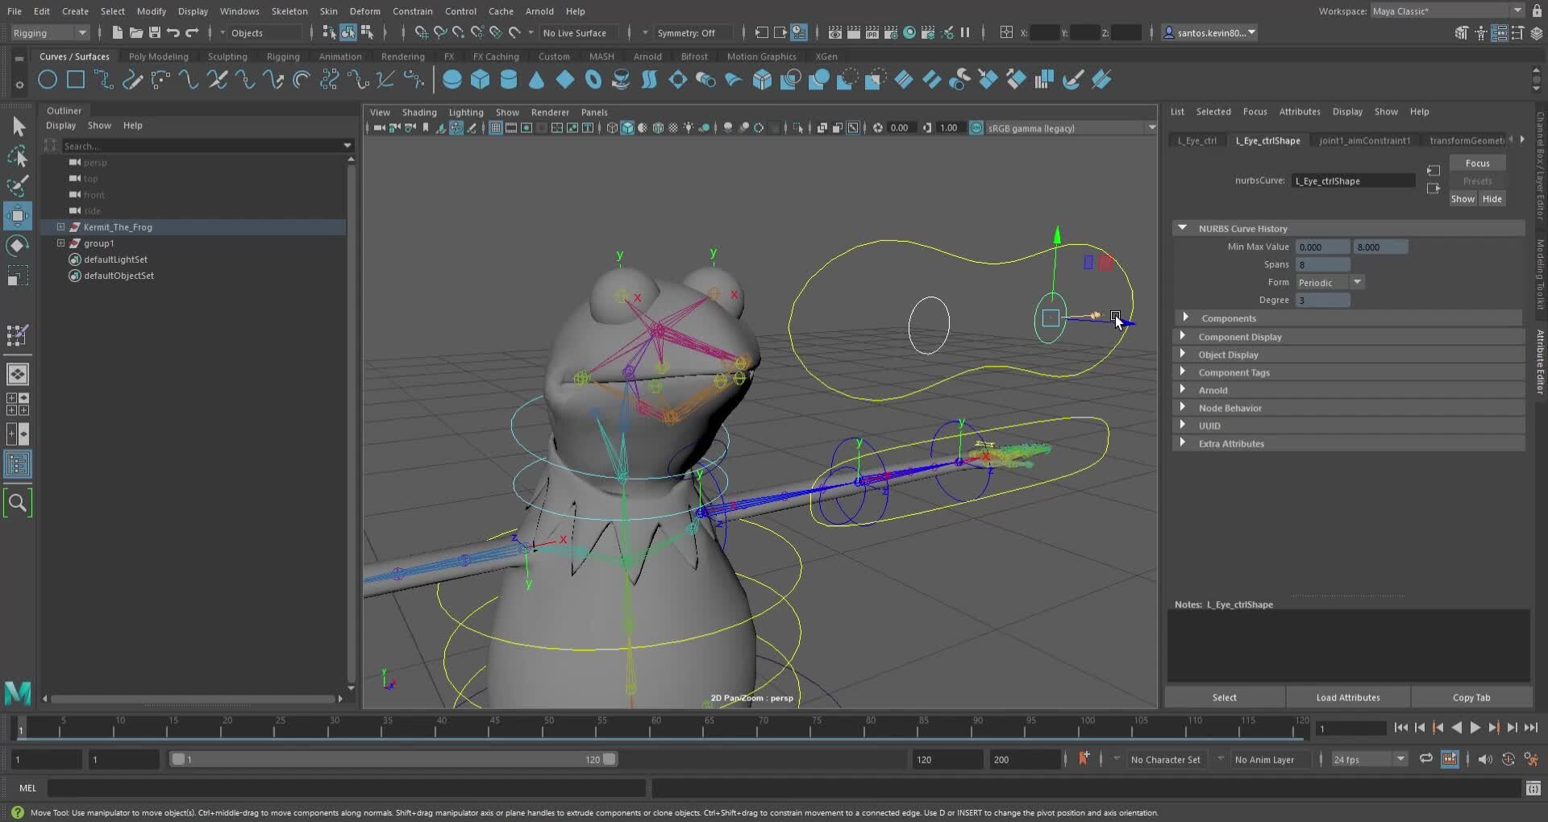This screenshot has height=822, width=1548.
Task: Switch to the Rigging shelf tab
Action: (283, 56)
